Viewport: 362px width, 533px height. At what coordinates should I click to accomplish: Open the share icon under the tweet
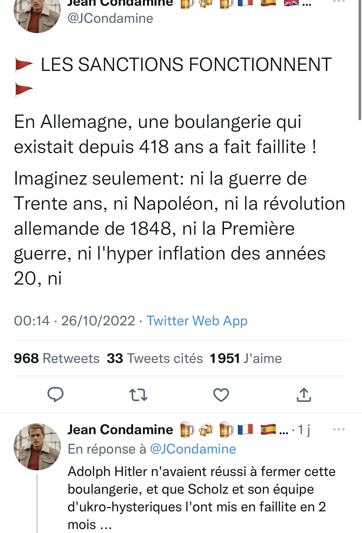tap(304, 395)
